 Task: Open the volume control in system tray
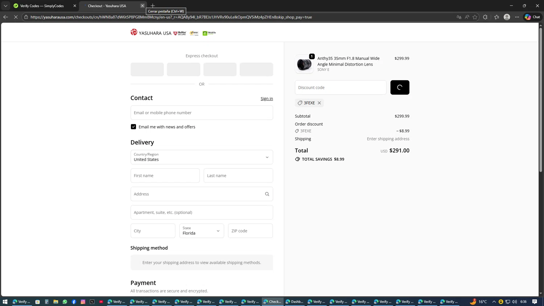[514, 302]
